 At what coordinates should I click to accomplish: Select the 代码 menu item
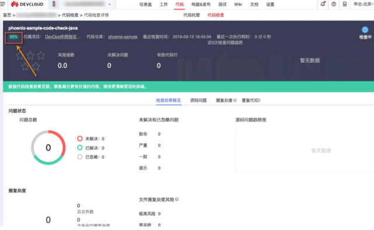pyautogui.click(x=179, y=5)
